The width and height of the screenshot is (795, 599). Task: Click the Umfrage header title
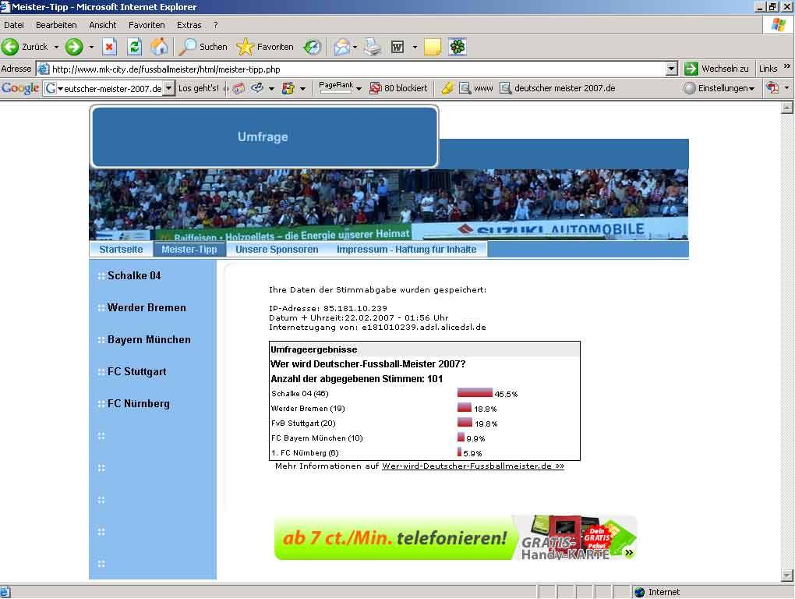[x=263, y=136]
